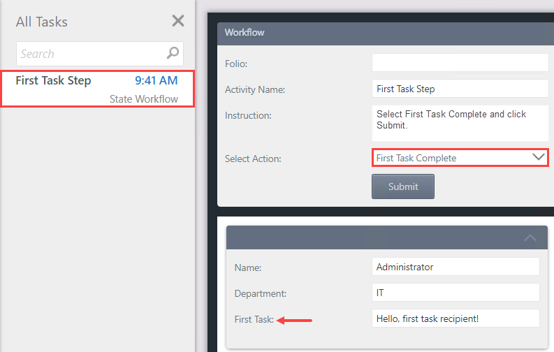Viewport: 554px width, 352px height.
Task: Focus the task Search field
Action: click(x=100, y=54)
